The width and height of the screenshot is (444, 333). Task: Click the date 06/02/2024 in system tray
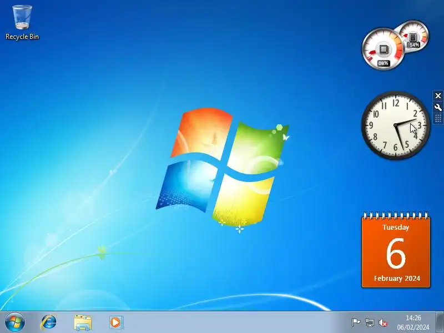(x=413, y=327)
